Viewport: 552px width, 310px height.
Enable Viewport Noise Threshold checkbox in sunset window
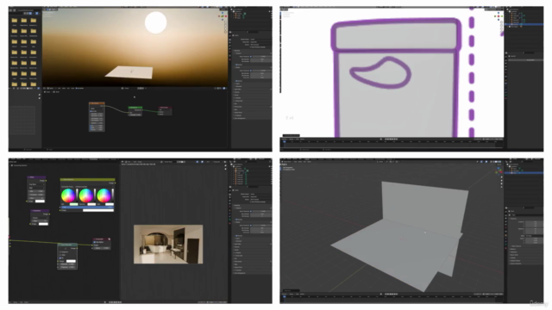[251, 57]
